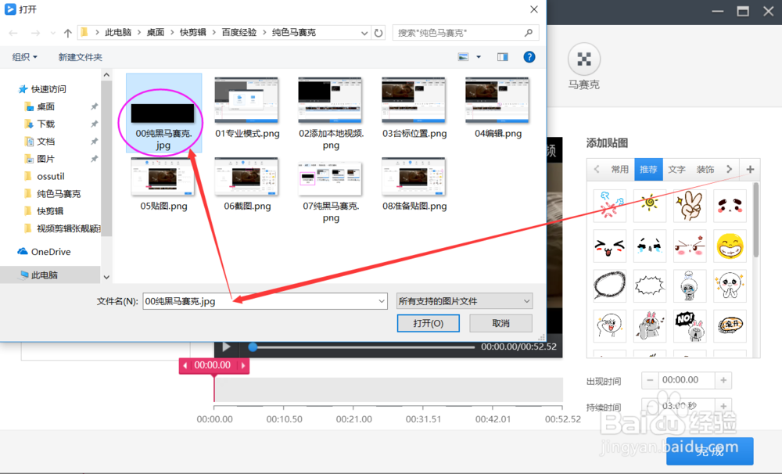Viewport: 782px width, 474px height.
Task: Expand the 组织 menu dropdown
Action: pos(22,56)
